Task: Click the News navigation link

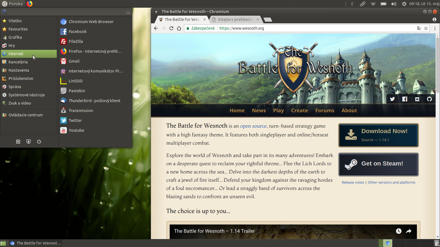Action: coord(259,111)
